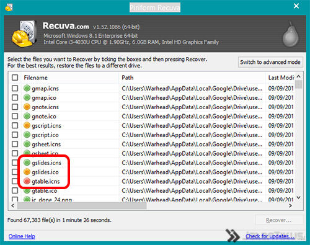Tick the checkbox for gnote.icns
The image size is (310, 245).
coord(15,107)
